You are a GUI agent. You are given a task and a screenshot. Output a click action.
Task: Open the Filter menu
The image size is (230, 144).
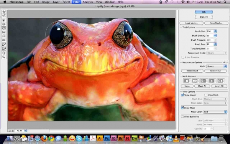[76, 2]
